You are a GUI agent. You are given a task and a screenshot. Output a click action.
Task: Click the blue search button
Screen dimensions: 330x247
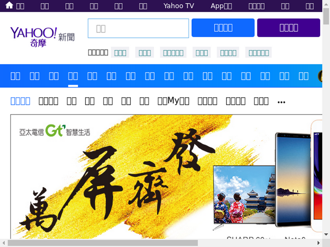click(x=223, y=28)
